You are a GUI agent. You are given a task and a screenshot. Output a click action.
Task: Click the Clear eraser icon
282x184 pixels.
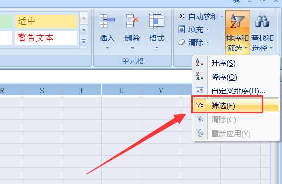[182, 43]
